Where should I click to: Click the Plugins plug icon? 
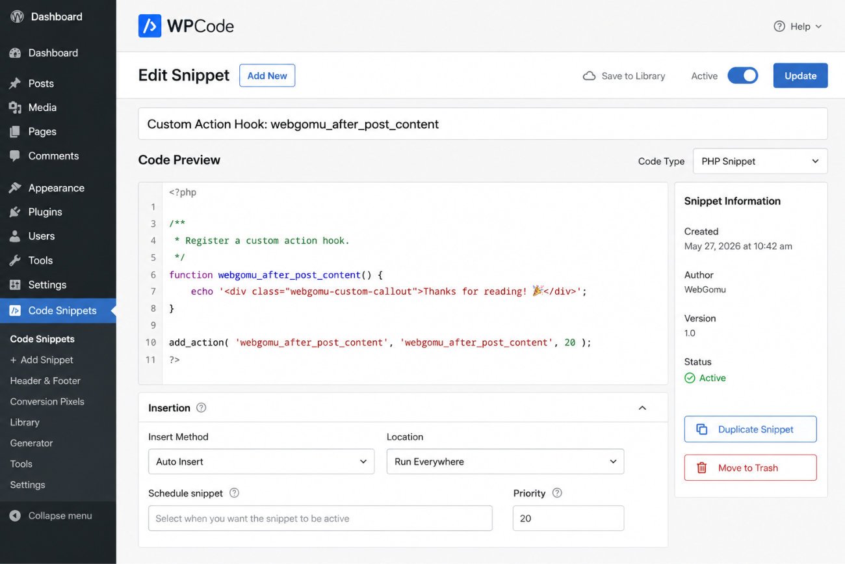click(x=15, y=212)
